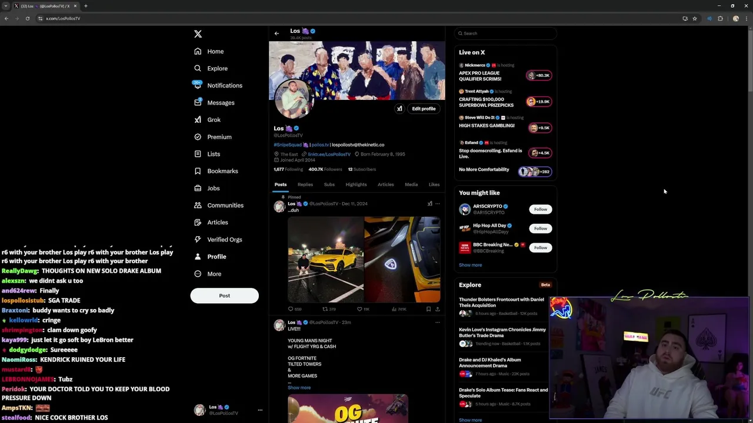753x423 pixels.
Task: Switch to the profile Articles tab
Action: coord(385,184)
